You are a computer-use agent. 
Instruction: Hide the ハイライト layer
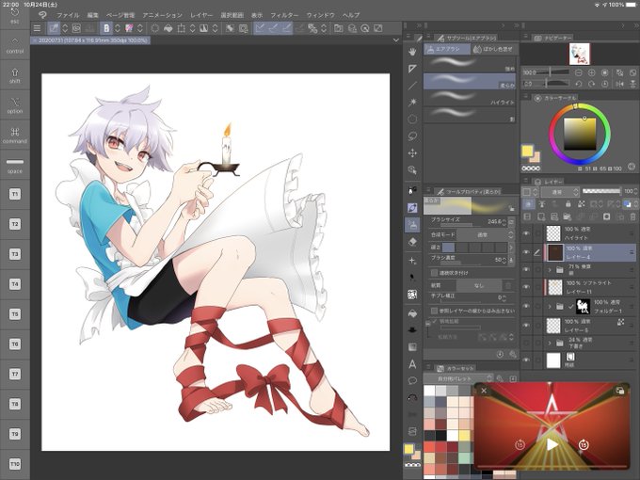pyautogui.click(x=526, y=233)
